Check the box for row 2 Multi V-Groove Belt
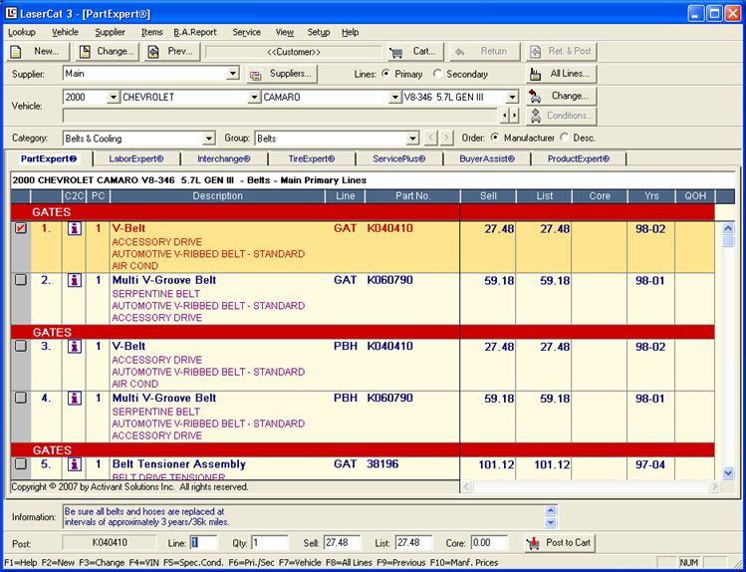The image size is (746, 572). [x=21, y=281]
